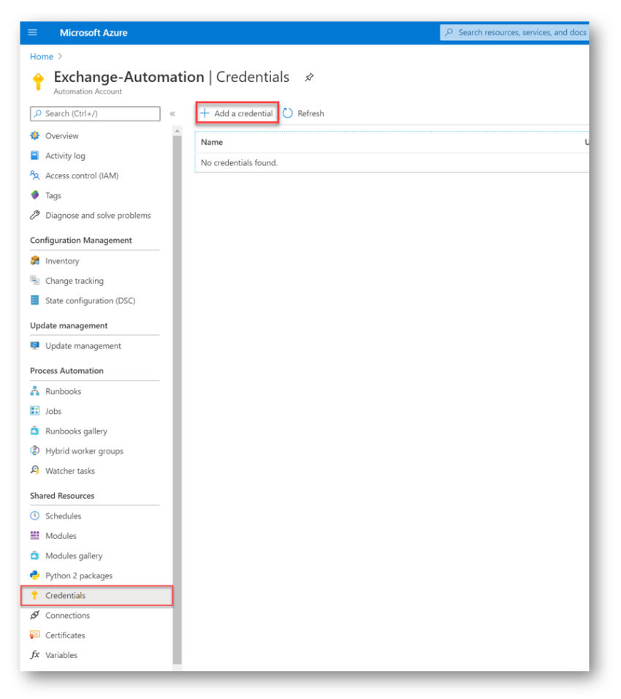Sort by the Name column header
The image size is (621, 699).
(x=212, y=142)
